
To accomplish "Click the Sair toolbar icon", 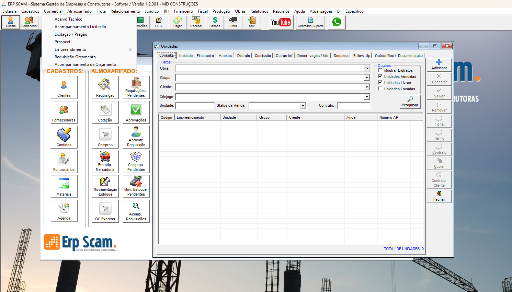I will click(252, 22).
